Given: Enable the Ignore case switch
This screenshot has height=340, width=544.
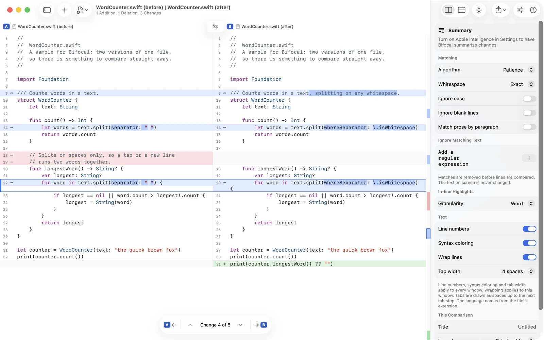Looking at the screenshot, I should pyautogui.click(x=529, y=99).
